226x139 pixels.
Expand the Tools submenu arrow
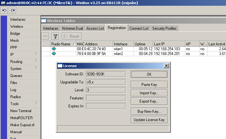[x=37, y=104]
